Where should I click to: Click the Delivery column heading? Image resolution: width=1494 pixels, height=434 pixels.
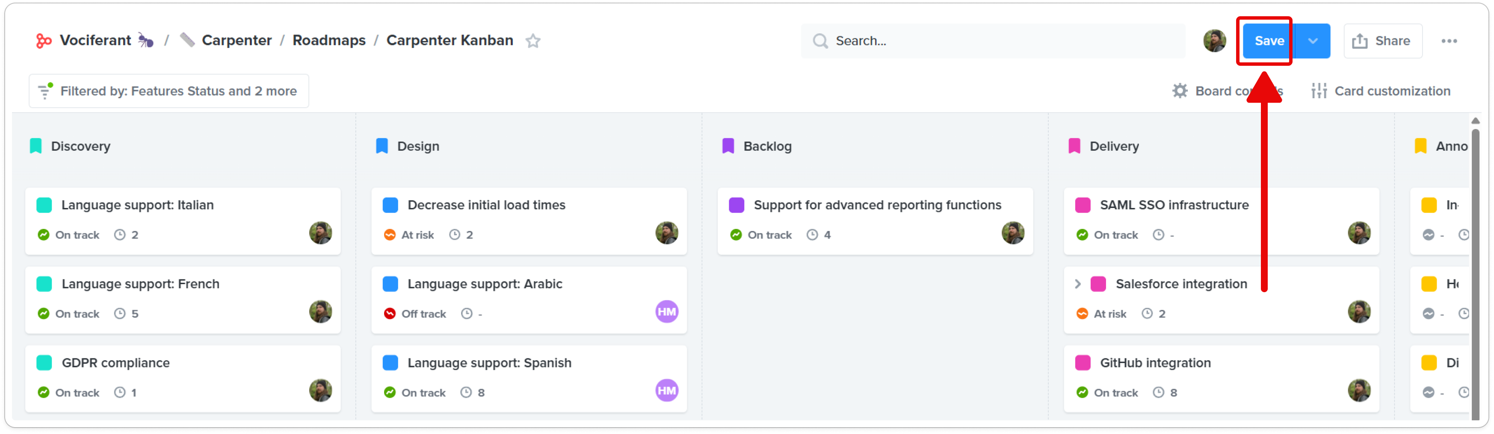coord(1114,146)
